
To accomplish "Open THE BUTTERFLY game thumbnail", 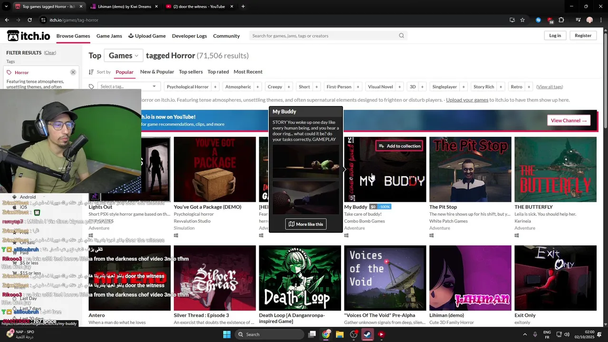I will 555,169.
